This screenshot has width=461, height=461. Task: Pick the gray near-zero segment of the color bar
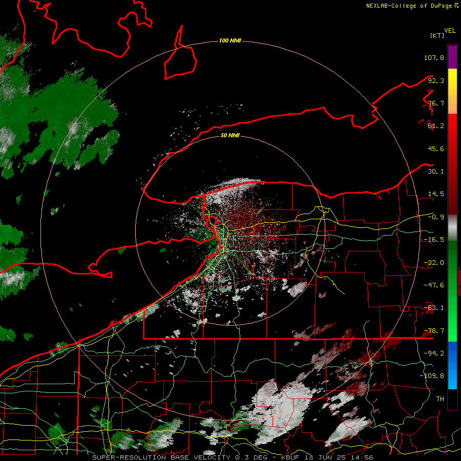[452, 227]
